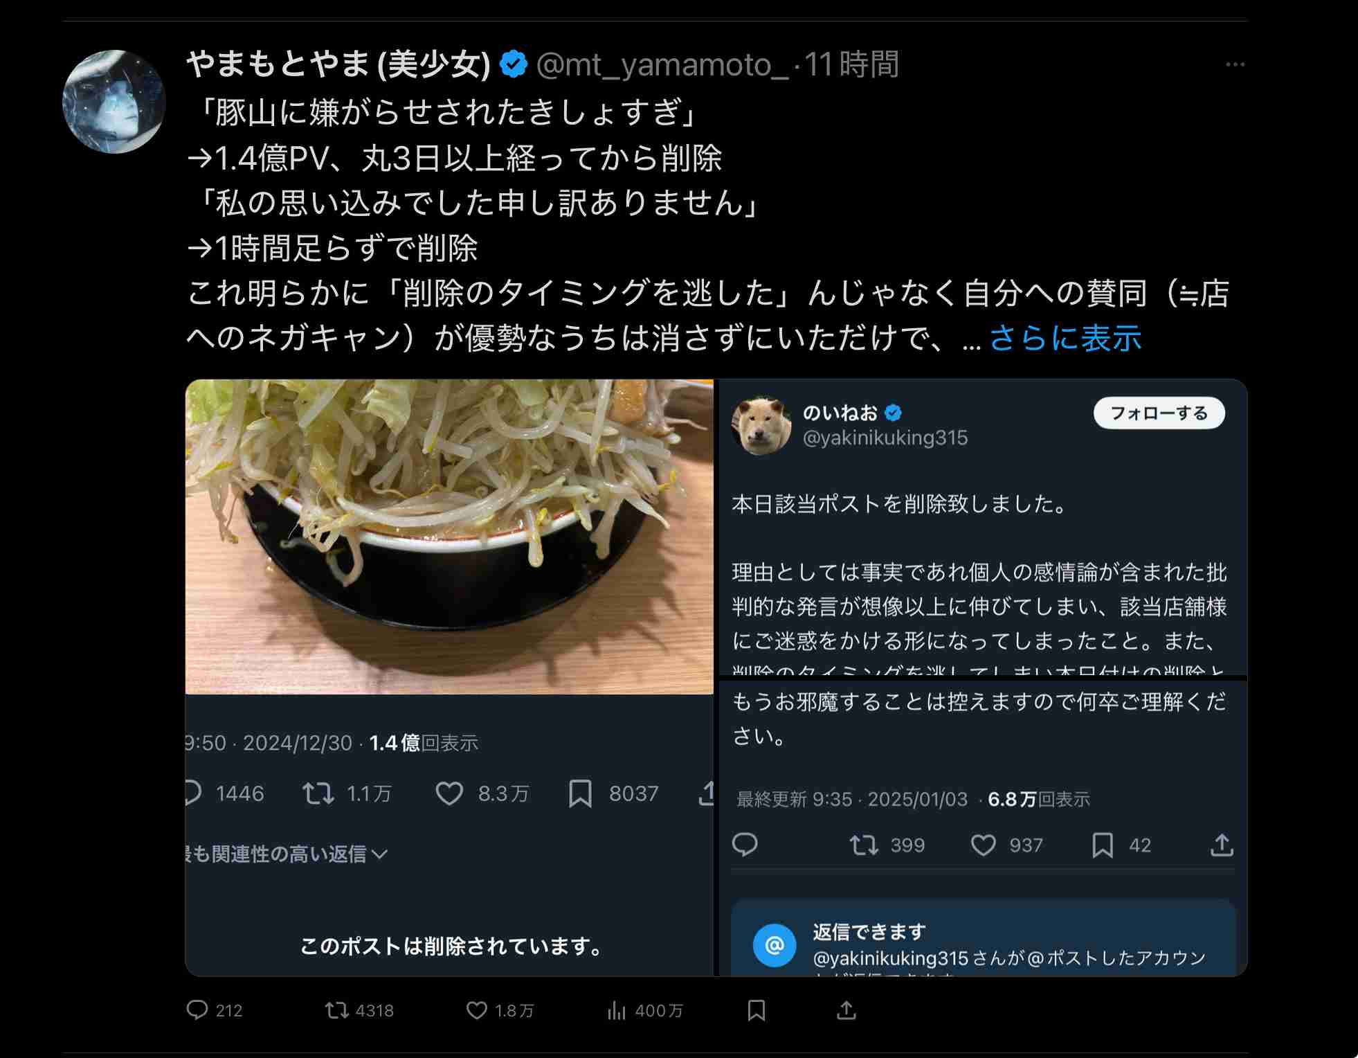The width and height of the screenshot is (1358, 1058).
Task: Open the bean sprout ramen photo
Action: tap(449, 537)
